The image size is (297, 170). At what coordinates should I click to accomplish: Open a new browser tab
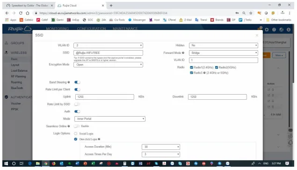[111, 6]
